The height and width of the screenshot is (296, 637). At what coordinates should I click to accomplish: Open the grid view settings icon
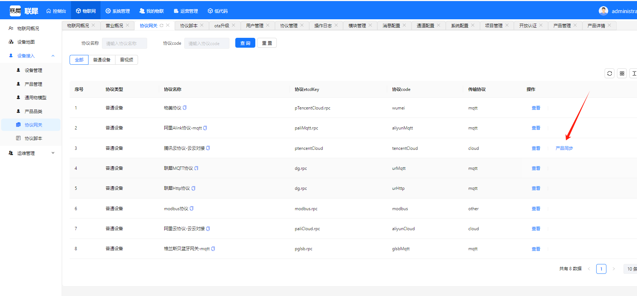click(622, 73)
